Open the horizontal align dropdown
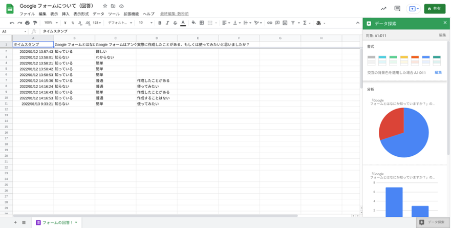 click(226, 23)
